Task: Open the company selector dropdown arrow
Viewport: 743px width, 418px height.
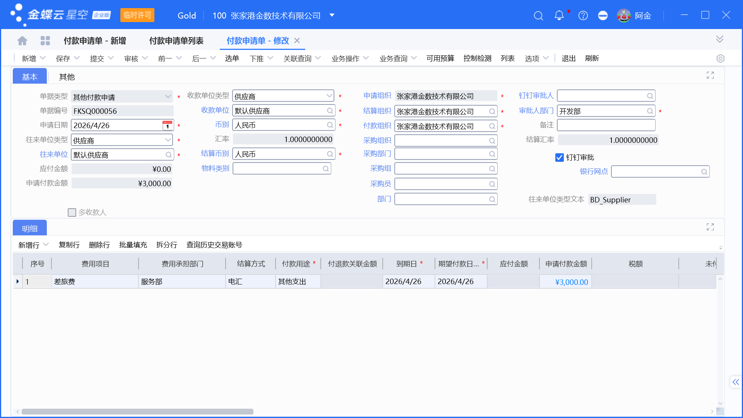Action: pyautogui.click(x=332, y=15)
